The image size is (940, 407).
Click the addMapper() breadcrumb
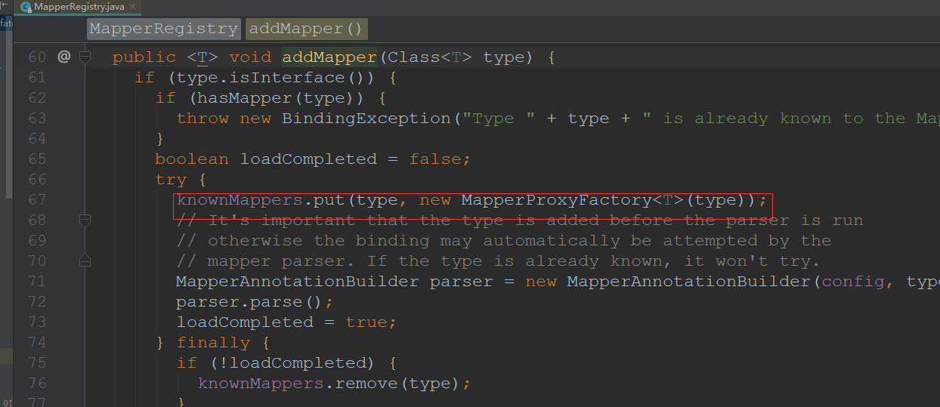click(306, 29)
